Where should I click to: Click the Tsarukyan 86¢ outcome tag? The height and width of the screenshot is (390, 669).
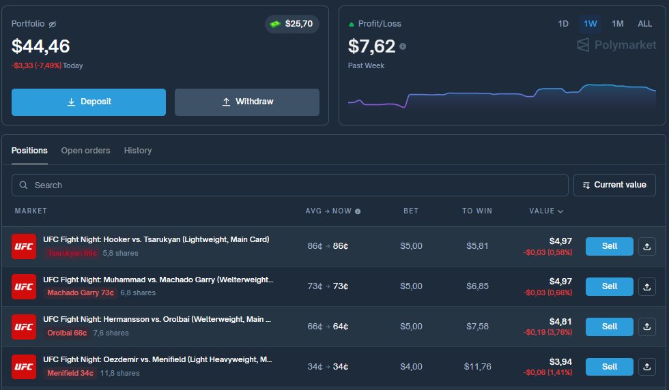pos(72,253)
